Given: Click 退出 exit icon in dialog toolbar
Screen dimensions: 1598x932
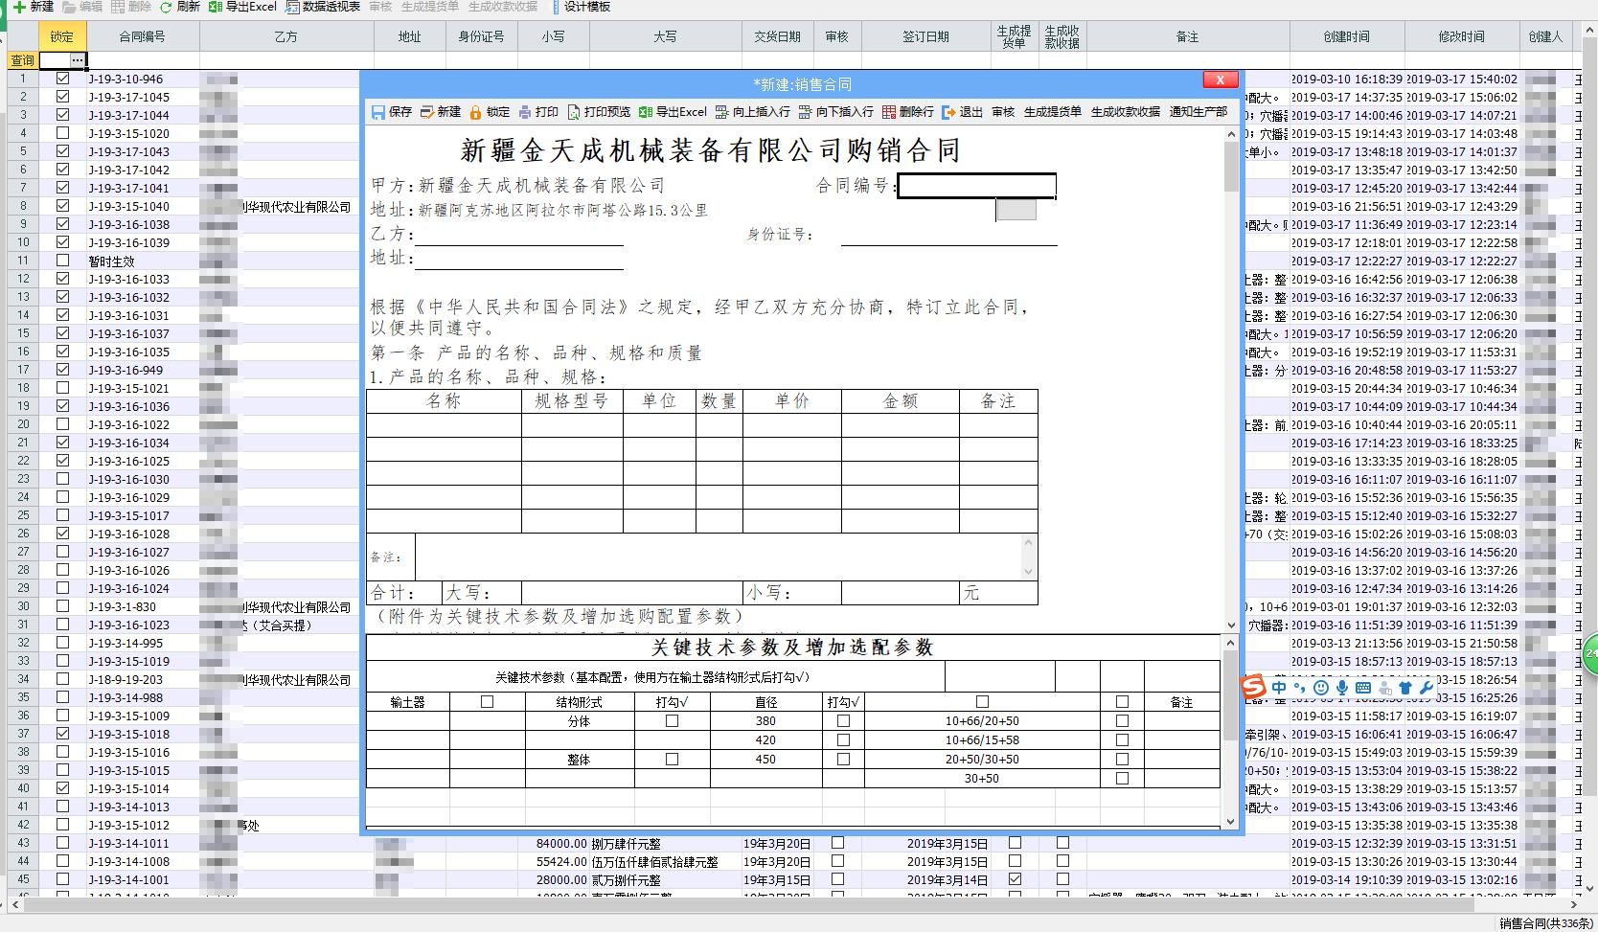Looking at the screenshot, I should 949,112.
